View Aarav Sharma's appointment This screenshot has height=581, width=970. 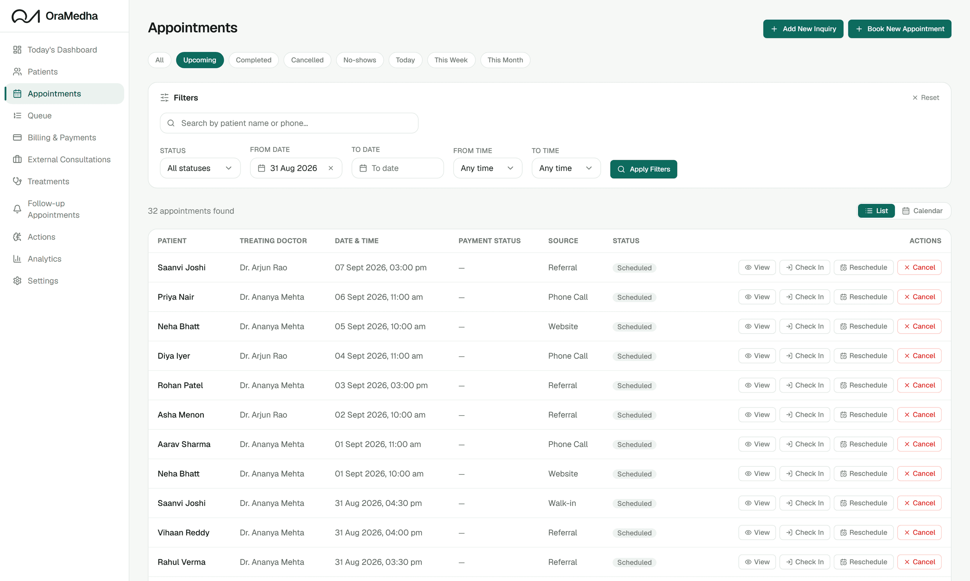click(757, 444)
